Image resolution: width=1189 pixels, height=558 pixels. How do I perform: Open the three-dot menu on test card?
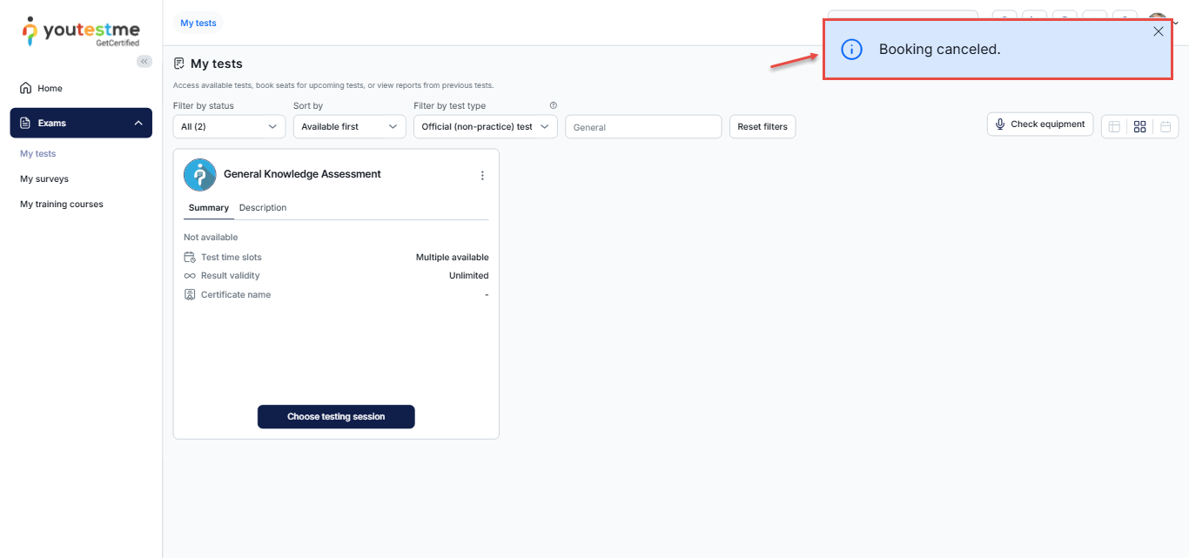click(482, 175)
